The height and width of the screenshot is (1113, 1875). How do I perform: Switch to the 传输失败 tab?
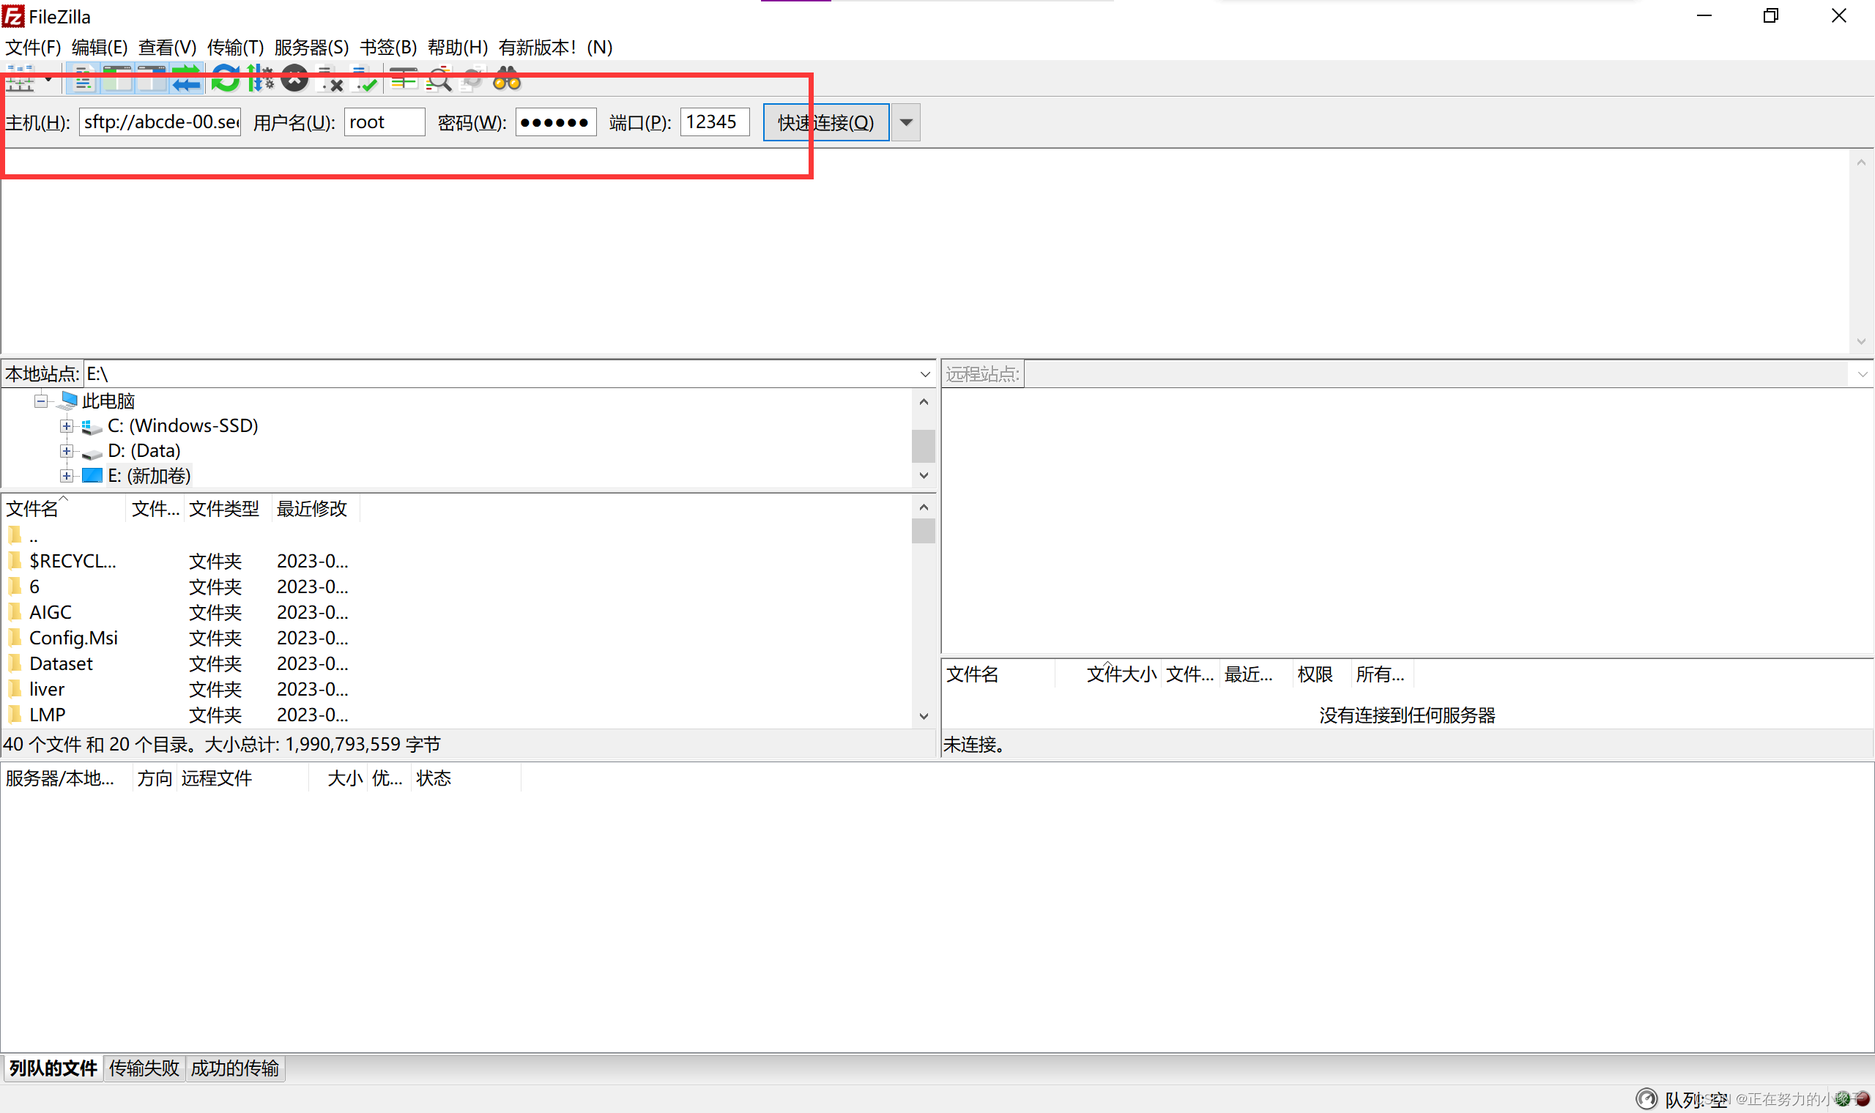144,1069
